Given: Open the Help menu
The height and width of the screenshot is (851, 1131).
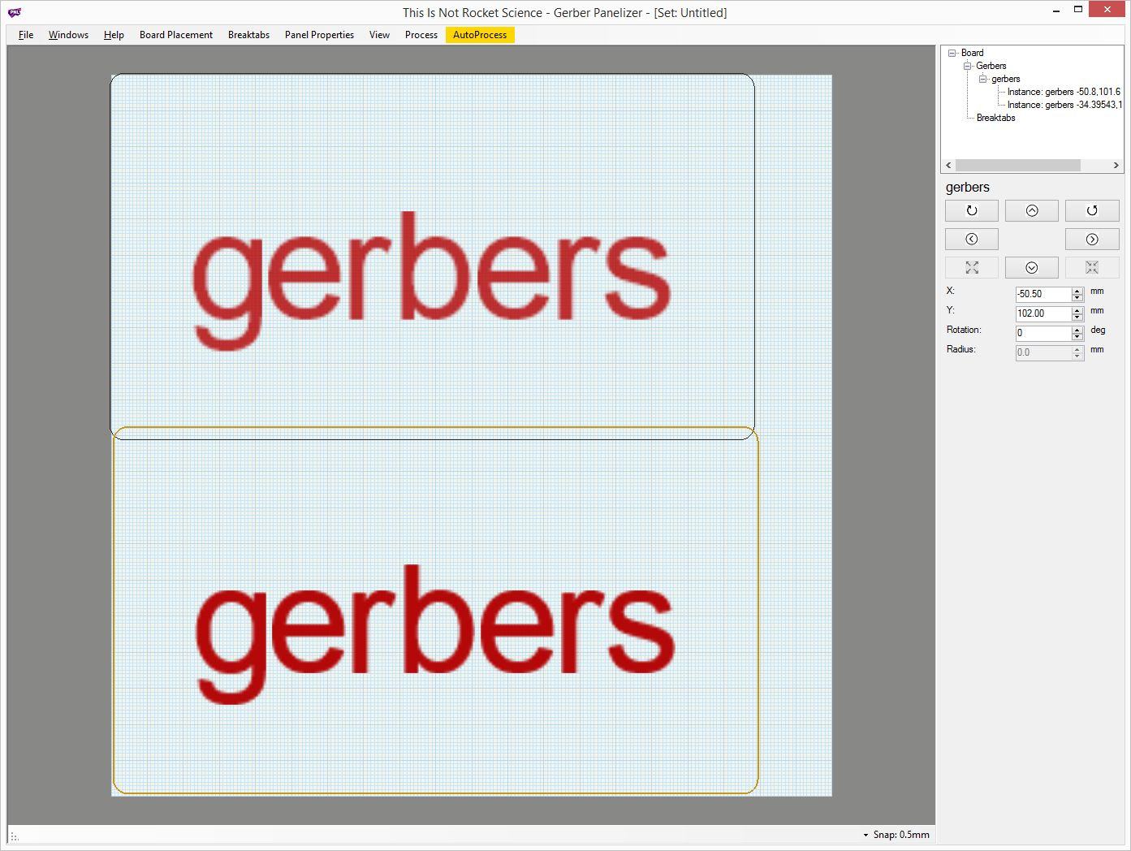Looking at the screenshot, I should click(114, 35).
